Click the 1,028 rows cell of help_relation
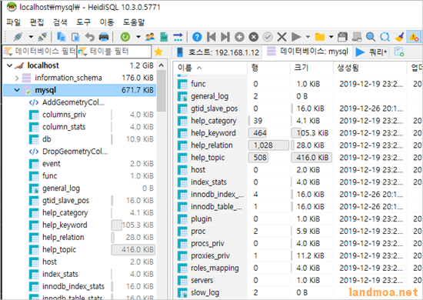 (x=268, y=145)
